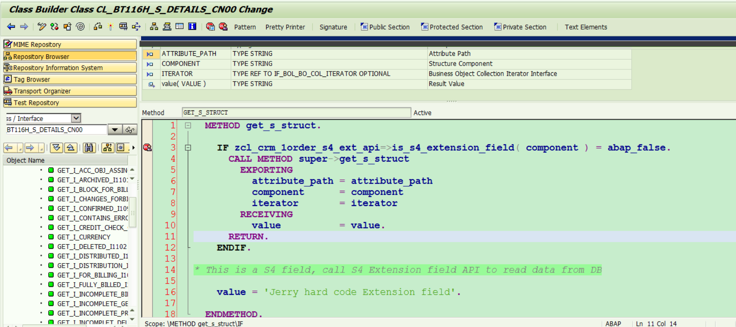Open Text Elements
This screenshot has height=327, width=736.
[x=586, y=27]
